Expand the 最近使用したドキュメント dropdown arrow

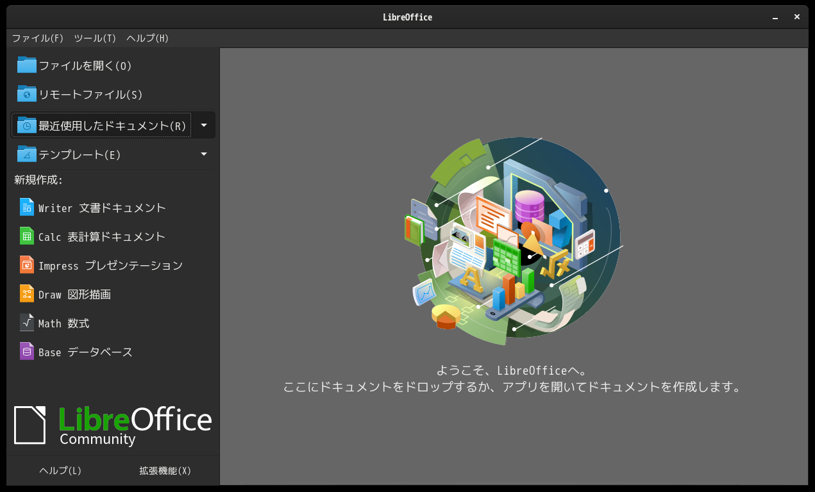click(204, 125)
